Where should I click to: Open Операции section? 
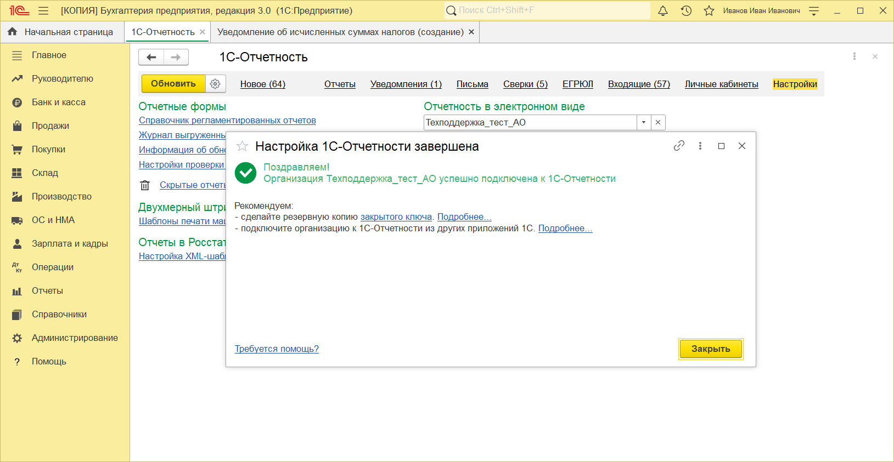pyautogui.click(x=65, y=267)
